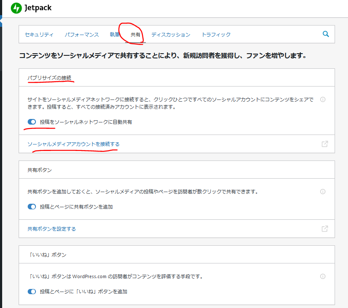Open the settings search magnifier icon

pyautogui.click(x=326, y=34)
